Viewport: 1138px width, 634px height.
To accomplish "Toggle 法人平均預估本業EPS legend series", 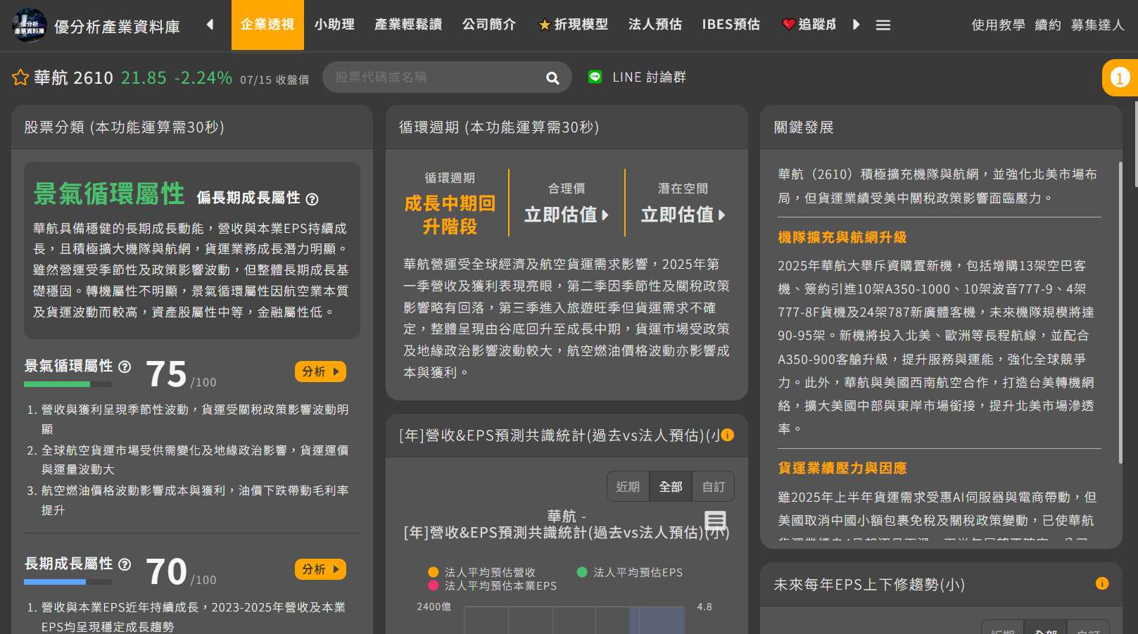I will coord(492,585).
